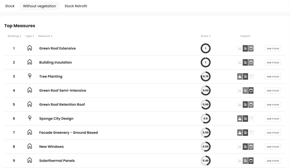This screenshot has width=290, height=168.
Task: Sort table by Score column
Action: pos(206,36)
